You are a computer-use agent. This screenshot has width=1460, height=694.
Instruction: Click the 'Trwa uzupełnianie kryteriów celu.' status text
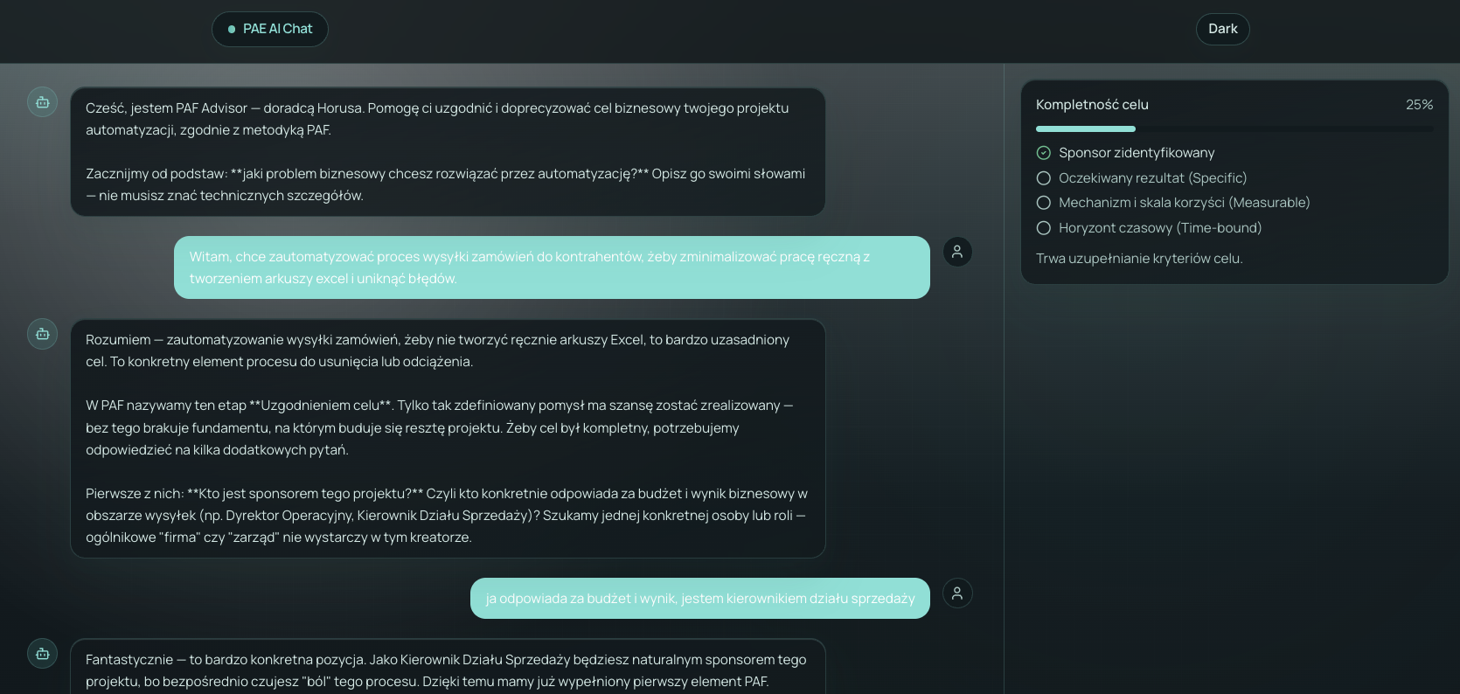[x=1139, y=259]
